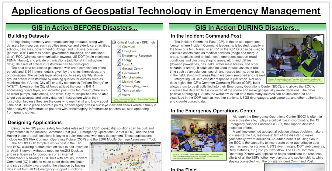
Task: Click the icon beside Elder_Care
Action: [x=119, y=51]
